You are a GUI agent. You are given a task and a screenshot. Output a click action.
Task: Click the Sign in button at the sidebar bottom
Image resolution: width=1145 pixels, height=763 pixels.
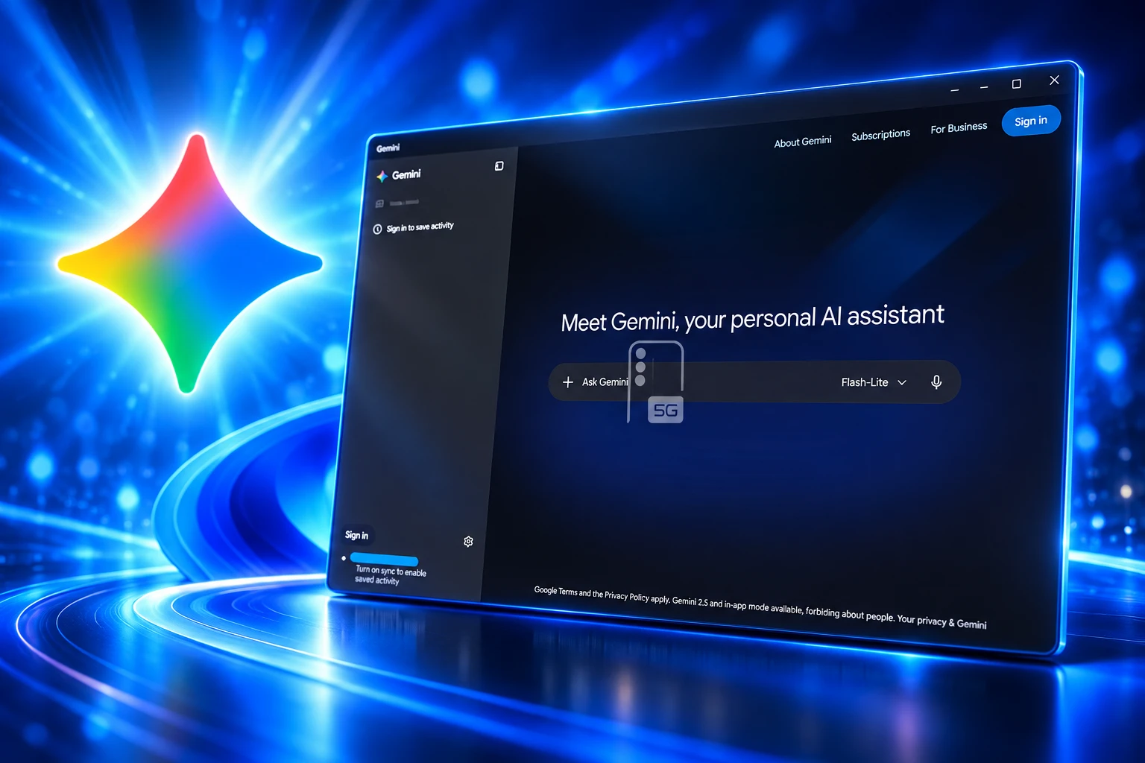pyautogui.click(x=356, y=535)
